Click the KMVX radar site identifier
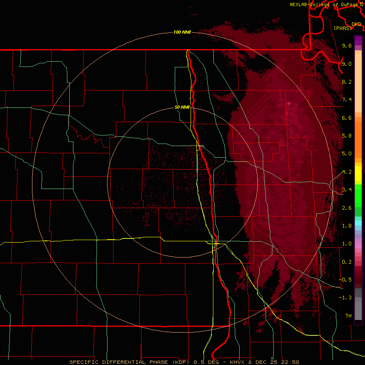Viewport: 365px width, 365px height. (x=238, y=362)
